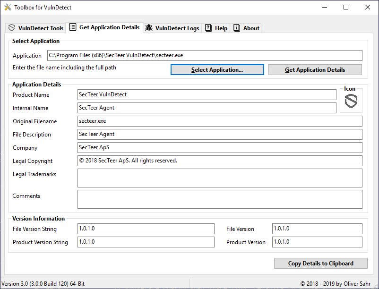This screenshot has width=379, height=289.
Task: Click the File Description field
Action: (220, 135)
